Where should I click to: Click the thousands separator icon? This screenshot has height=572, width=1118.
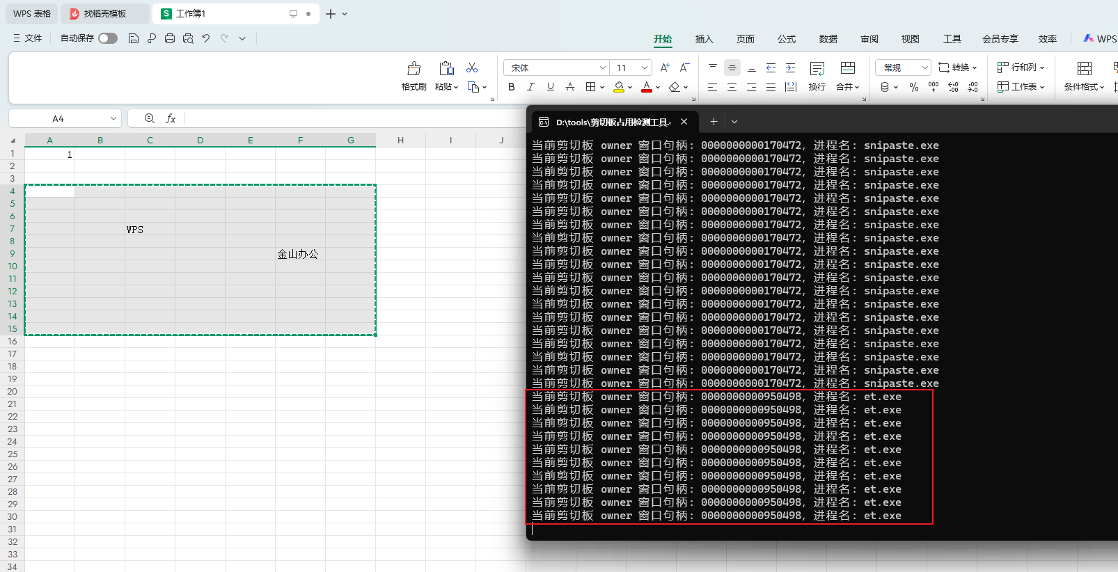[934, 87]
